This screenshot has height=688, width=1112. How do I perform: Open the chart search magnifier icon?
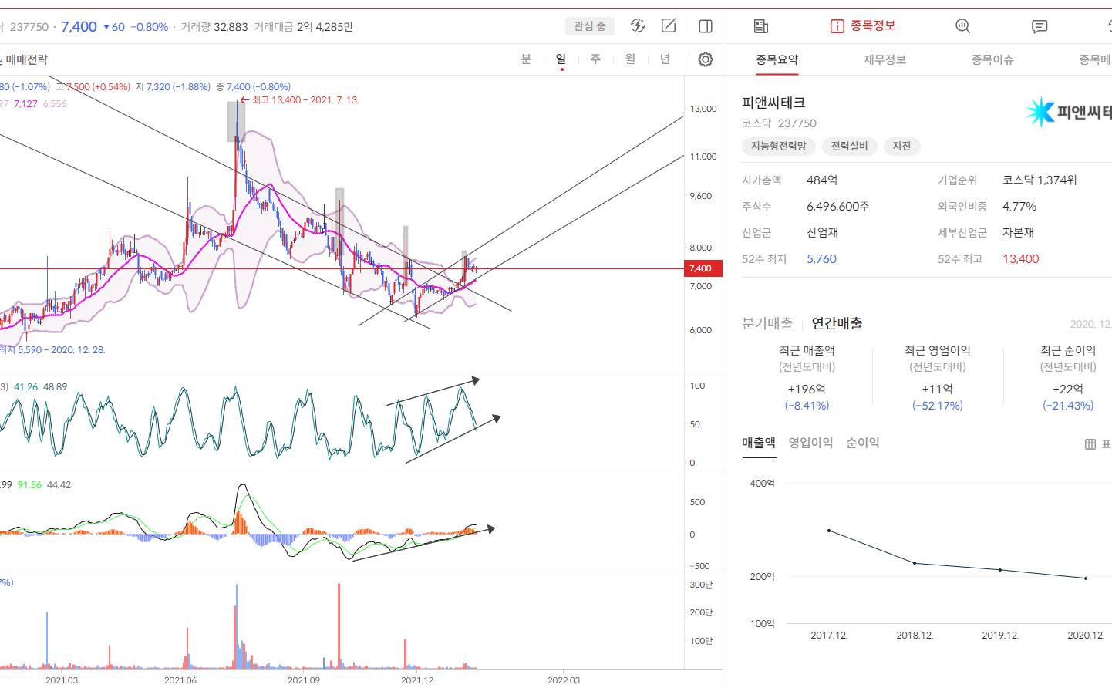[x=962, y=26]
